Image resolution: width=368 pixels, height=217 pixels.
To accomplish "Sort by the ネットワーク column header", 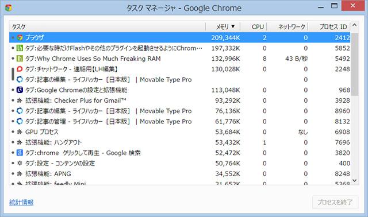I will coord(287,27).
